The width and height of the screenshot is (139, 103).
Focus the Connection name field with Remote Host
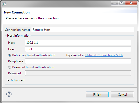[83, 30]
